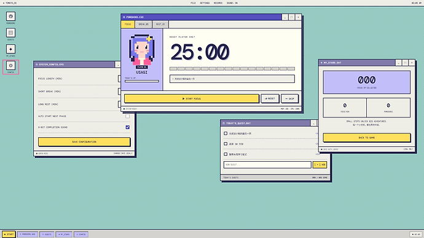Click the Usagi pixel avatar
Screen dimensions: 424x238
[142, 50]
